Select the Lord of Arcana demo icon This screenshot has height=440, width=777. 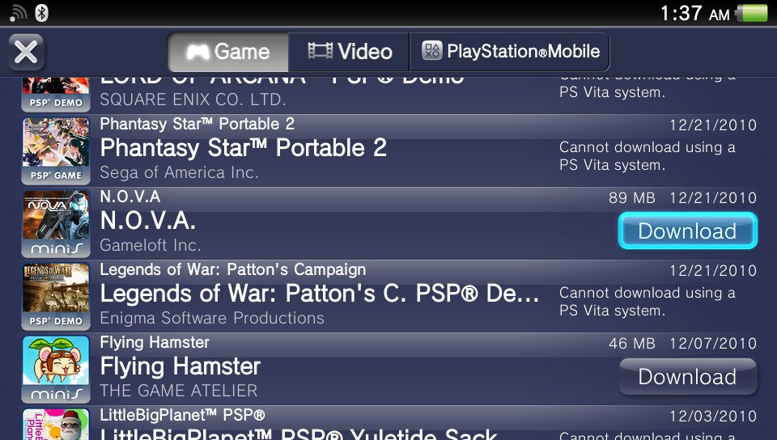[x=56, y=95]
